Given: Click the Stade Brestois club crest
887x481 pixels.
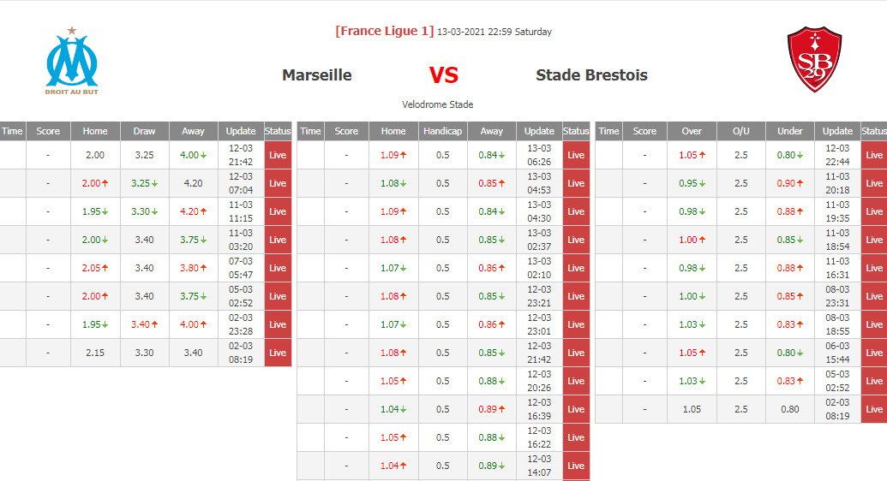Looking at the screenshot, I should click(814, 60).
